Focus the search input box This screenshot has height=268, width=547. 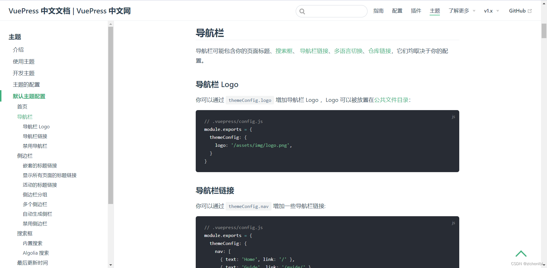[x=332, y=11]
